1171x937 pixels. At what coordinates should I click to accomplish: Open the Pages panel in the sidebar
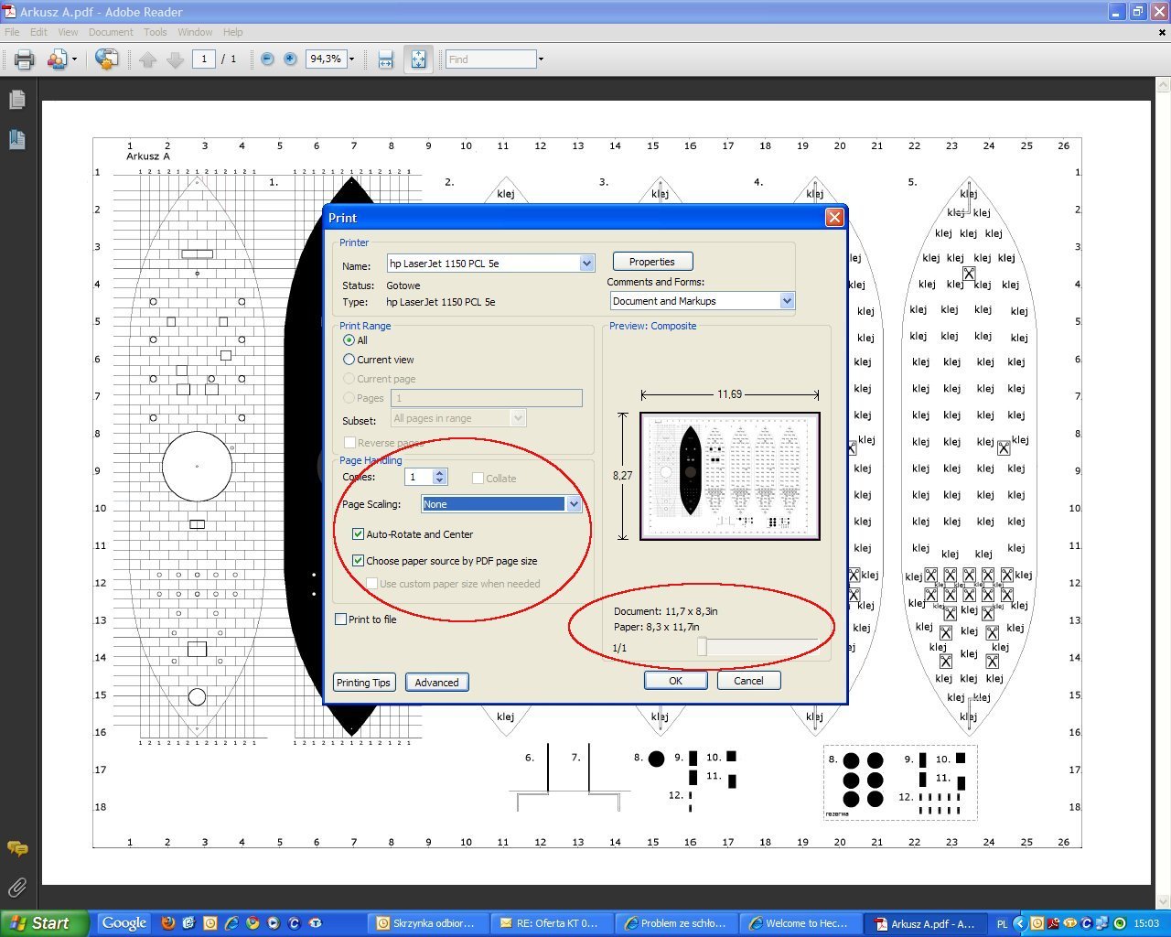[x=16, y=100]
